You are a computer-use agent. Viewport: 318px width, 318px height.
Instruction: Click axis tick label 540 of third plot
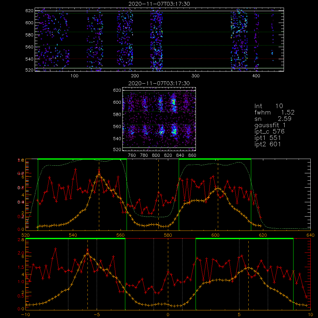click(73, 235)
